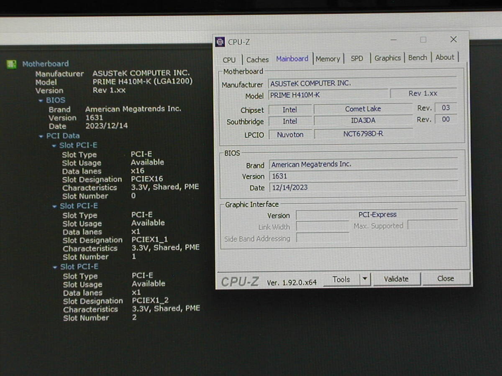Switch to the Memory tab
The height and width of the screenshot is (376, 502).
(328, 59)
